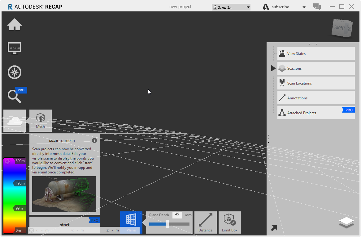361x237 pixels.
Task: Select Scan Locations in the right panel
Action: [315, 83]
